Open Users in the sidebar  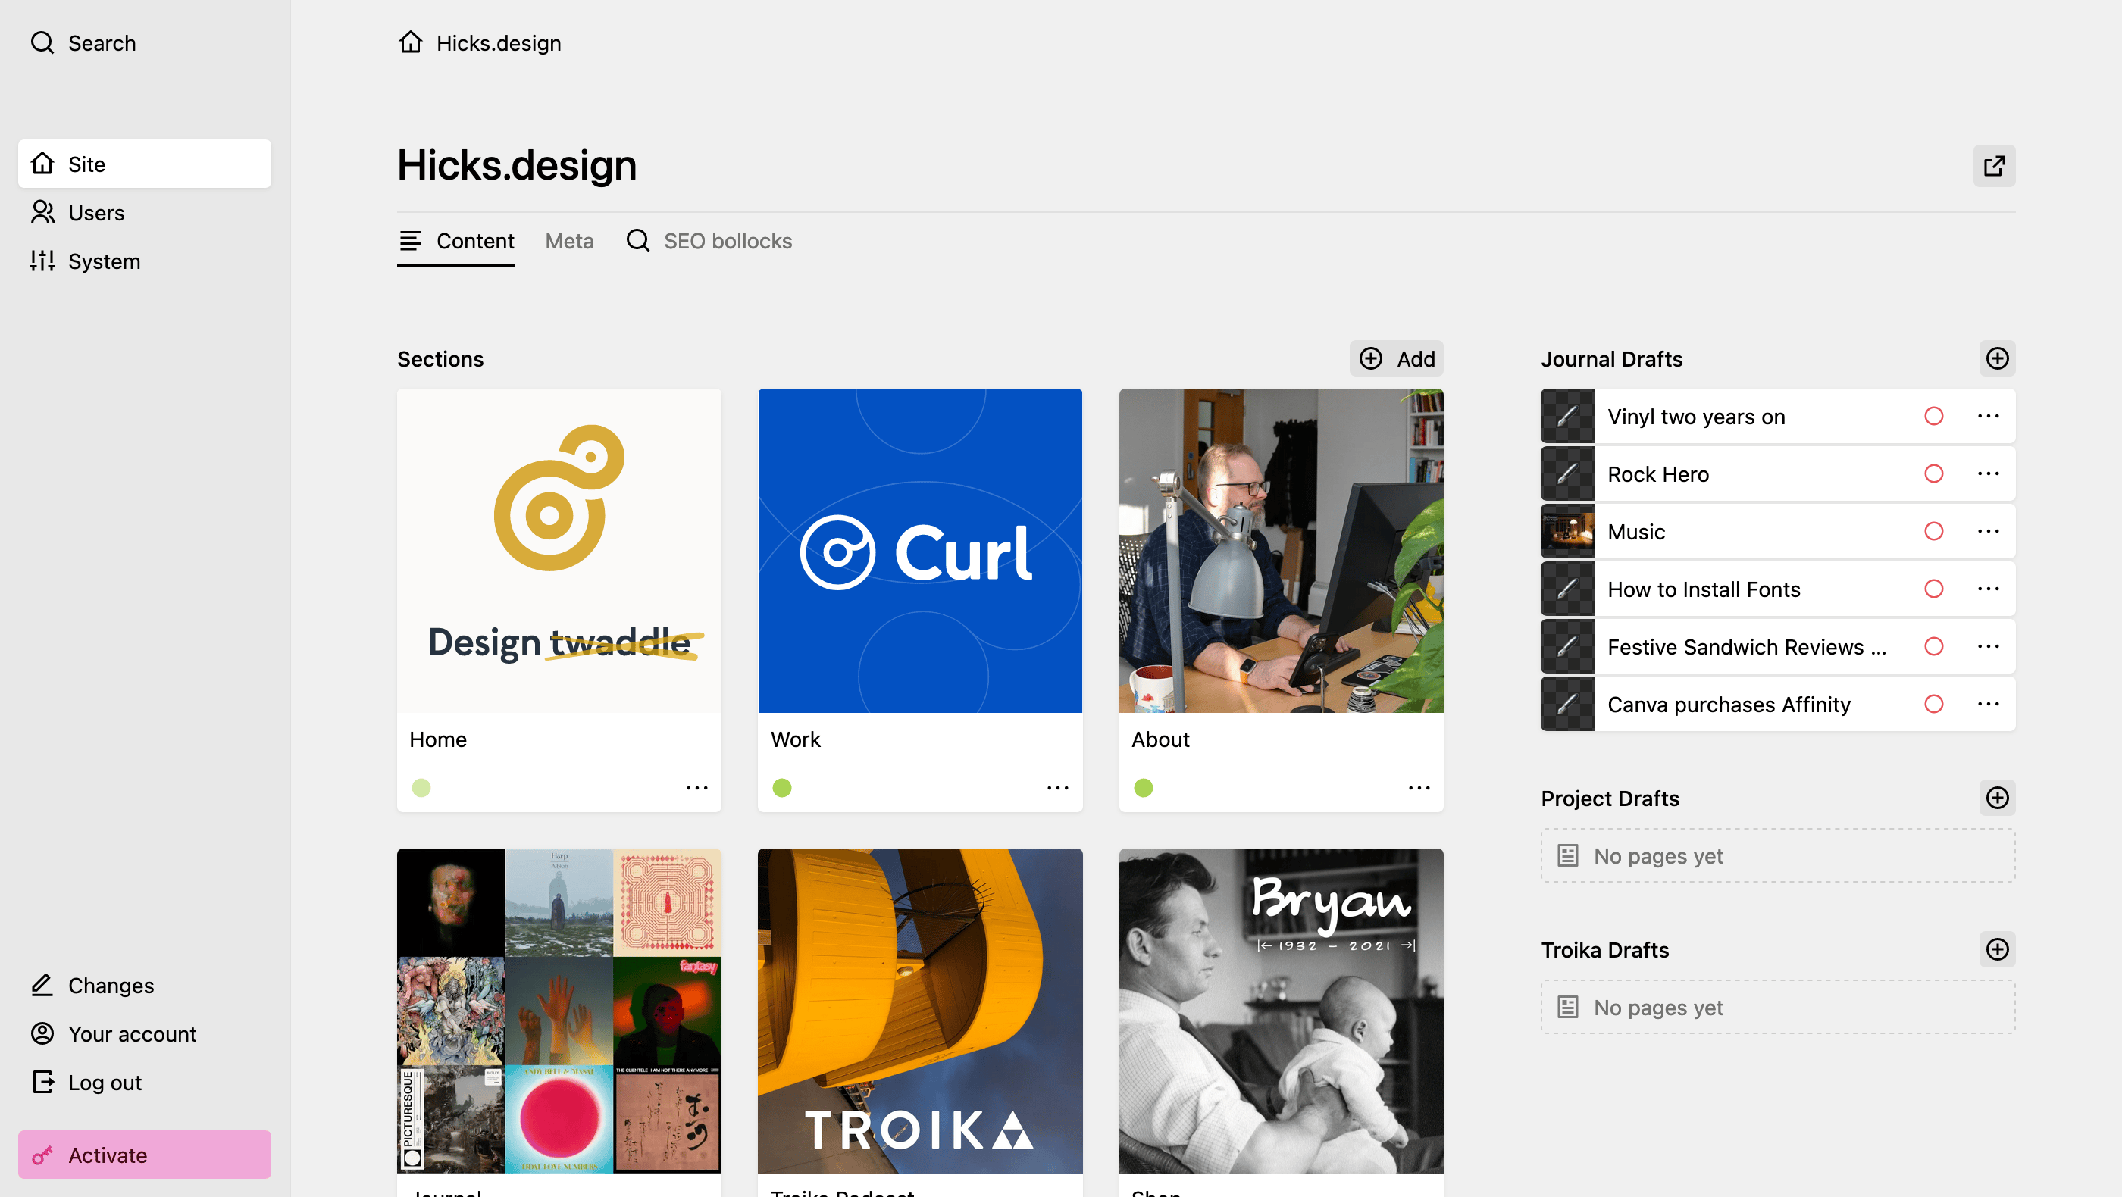(x=144, y=212)
